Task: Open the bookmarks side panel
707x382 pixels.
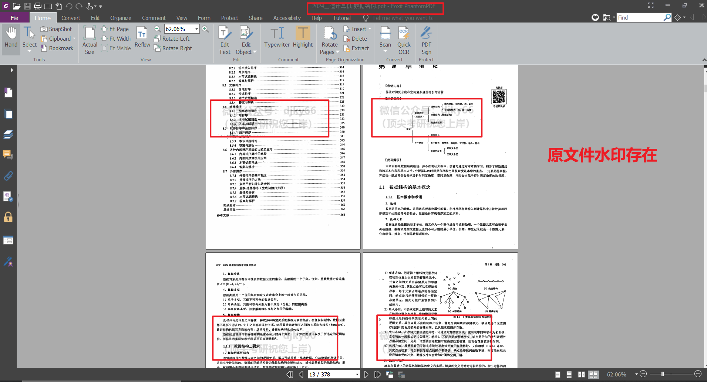Action: [x=8, y=92]
